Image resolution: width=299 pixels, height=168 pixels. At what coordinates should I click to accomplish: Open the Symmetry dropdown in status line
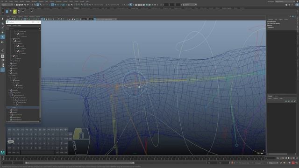(115, 5)
